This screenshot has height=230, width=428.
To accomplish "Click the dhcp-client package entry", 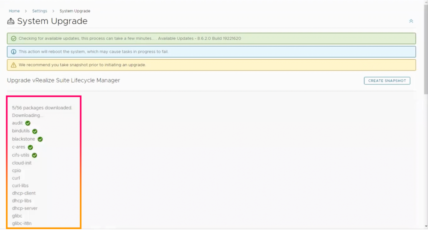I will pos(24,193).
